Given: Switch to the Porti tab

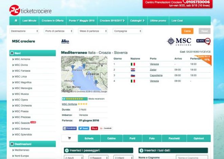Looking at the screenshot, I should [132, 138].
